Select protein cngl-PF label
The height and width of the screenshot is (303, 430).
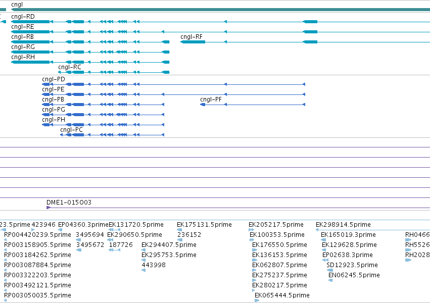click(211, 99)
